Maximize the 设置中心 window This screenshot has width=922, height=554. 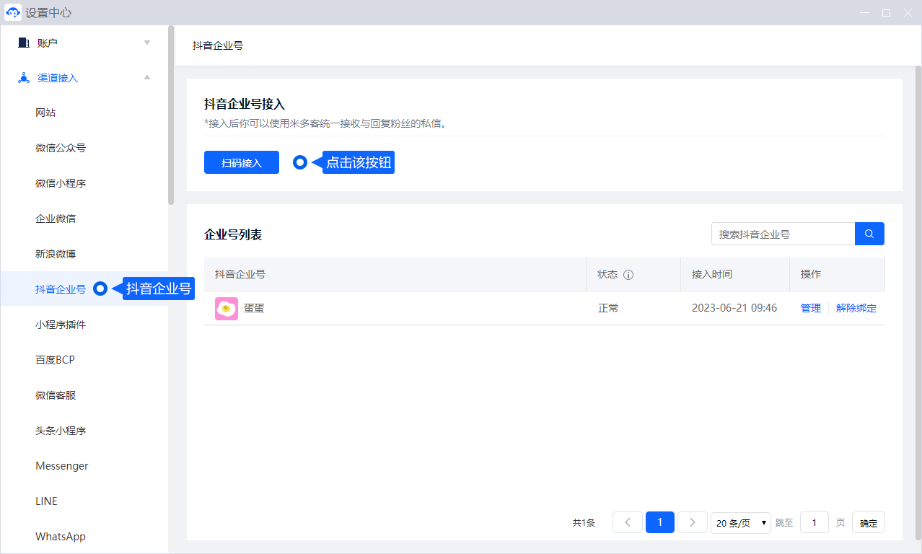pyautogui.click(x=886, y=13)
